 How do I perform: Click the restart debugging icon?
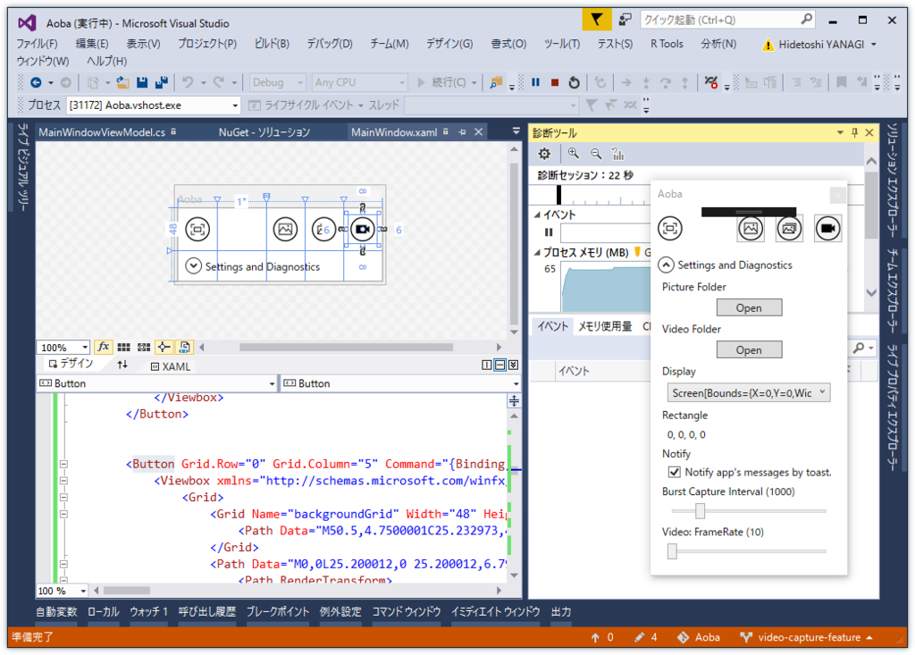[x=574, y=82]
